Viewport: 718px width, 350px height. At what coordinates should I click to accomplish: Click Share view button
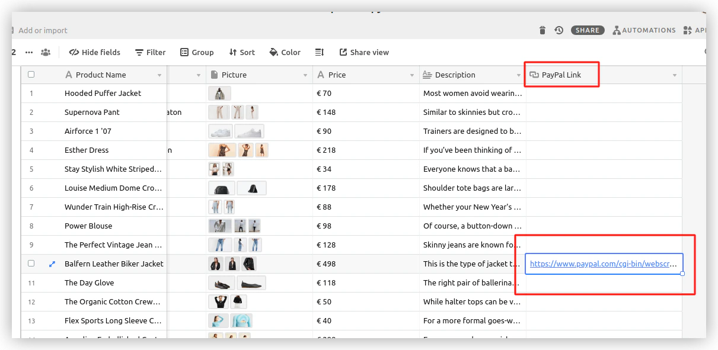click(x=364, y=52)
